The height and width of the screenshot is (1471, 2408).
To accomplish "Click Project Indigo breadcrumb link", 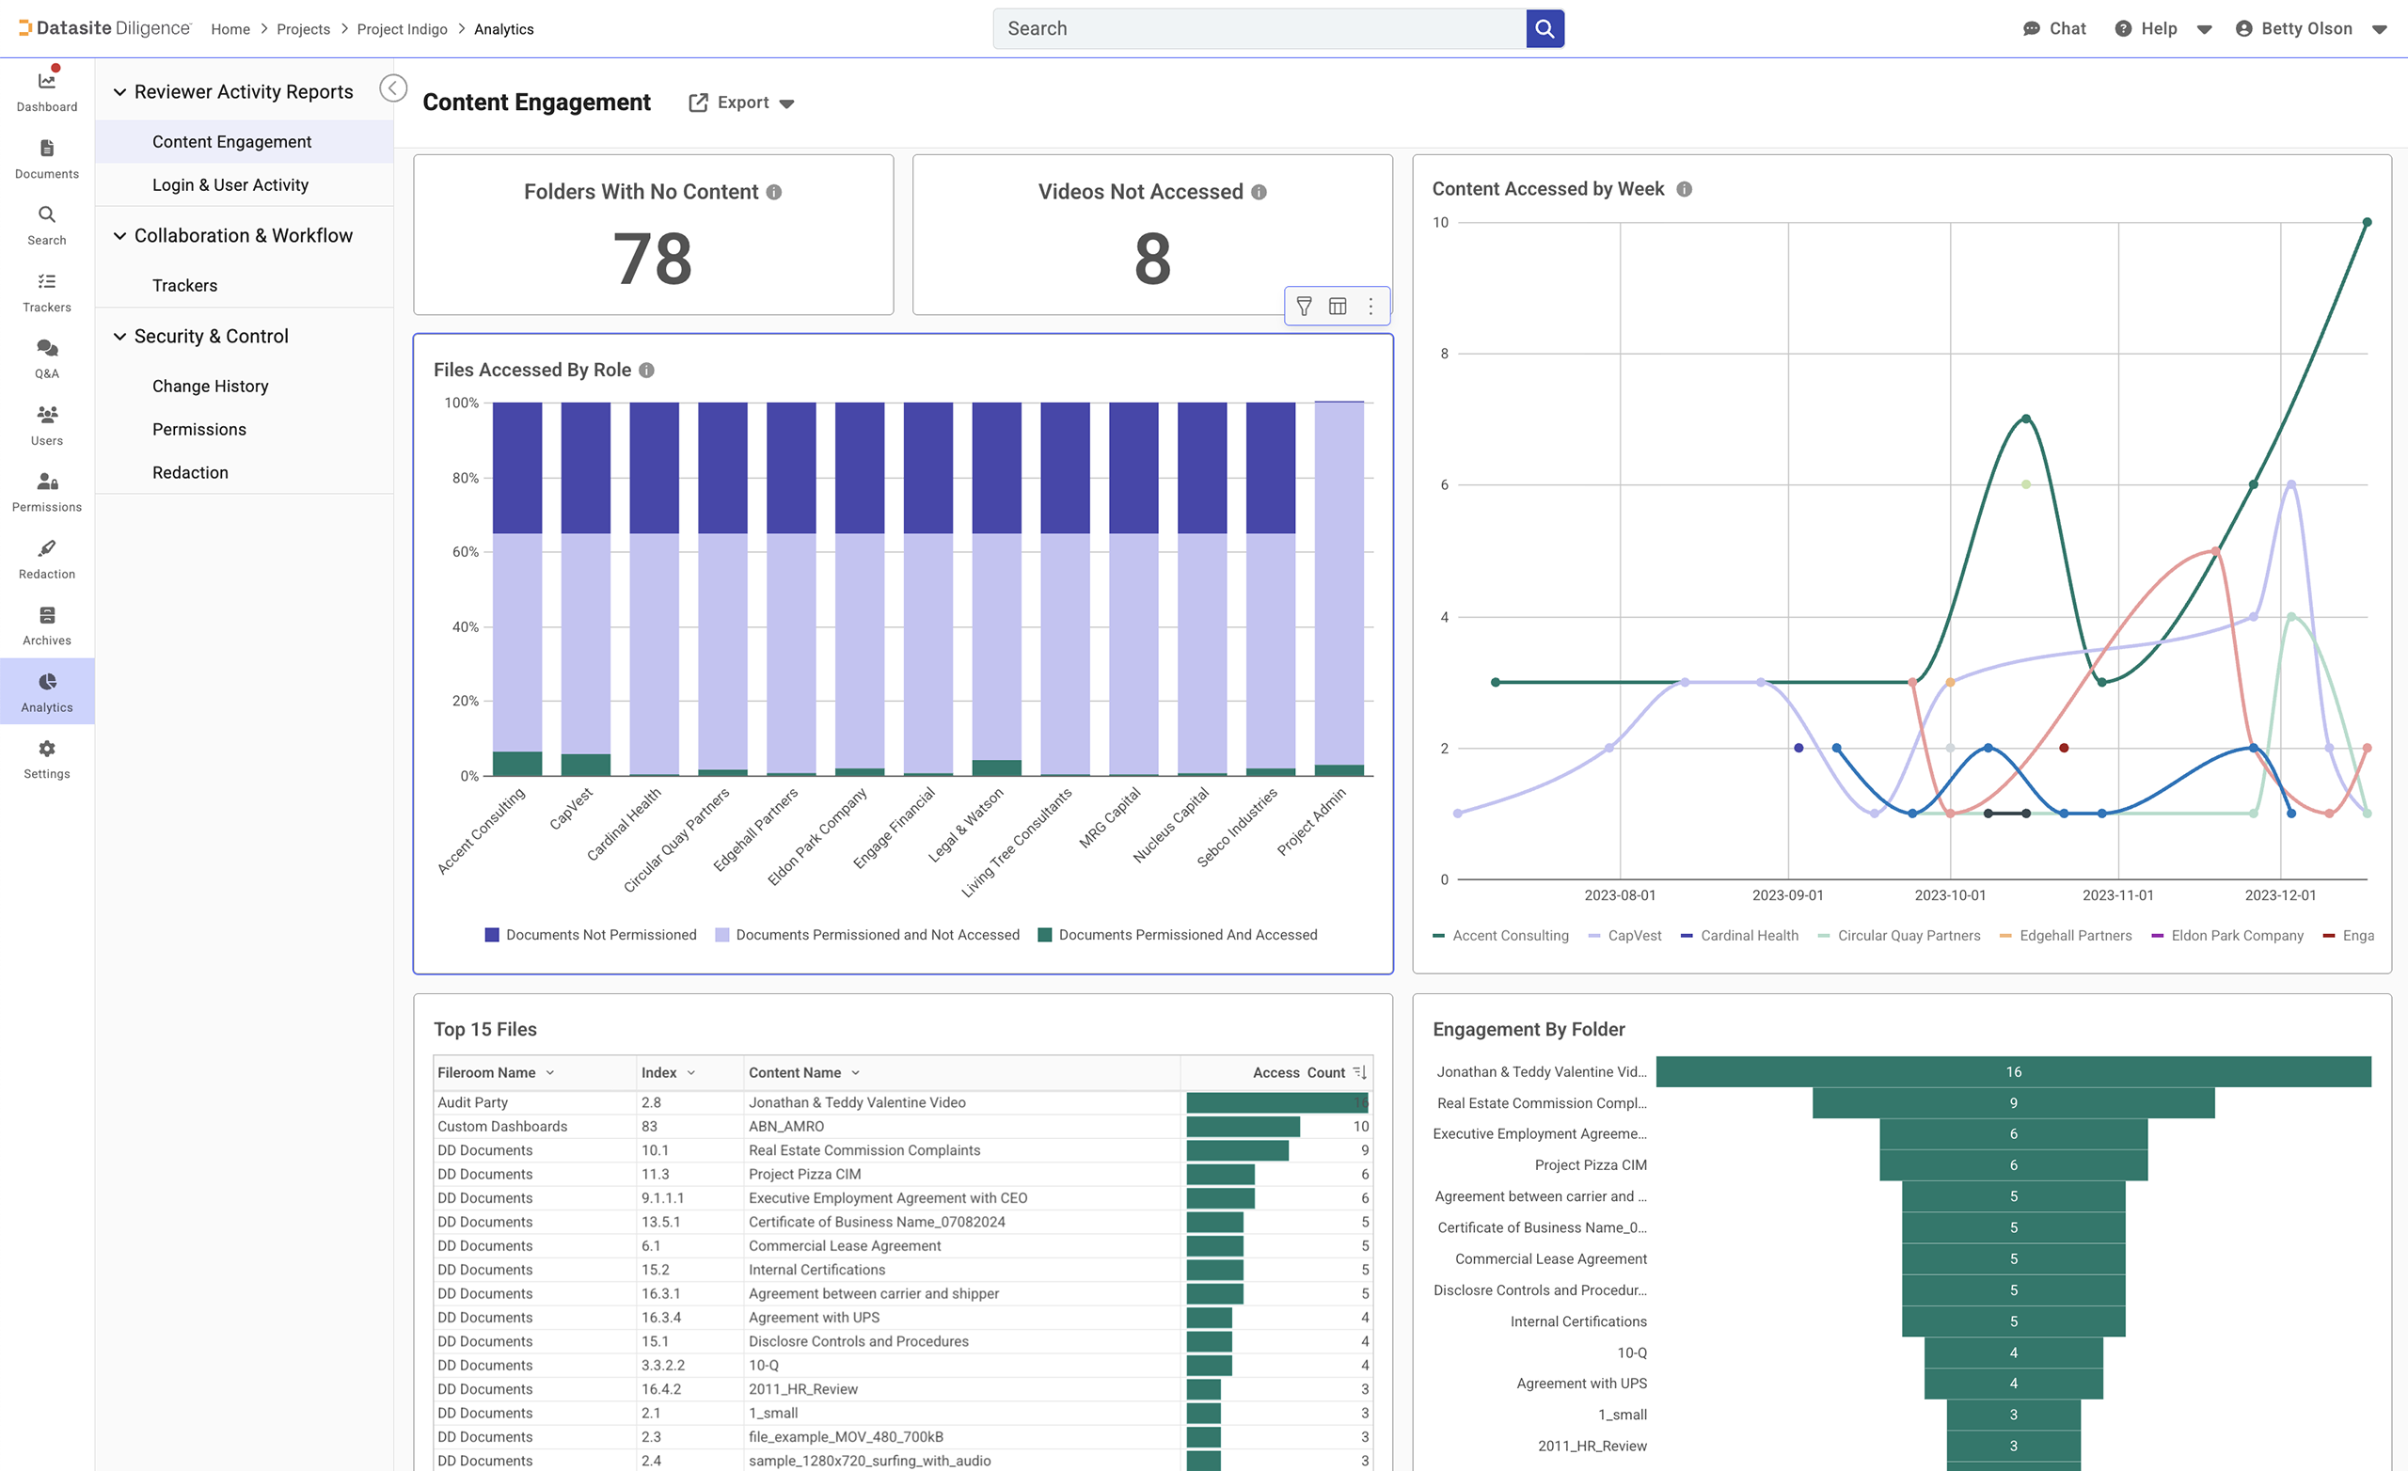I will (402, 29).
